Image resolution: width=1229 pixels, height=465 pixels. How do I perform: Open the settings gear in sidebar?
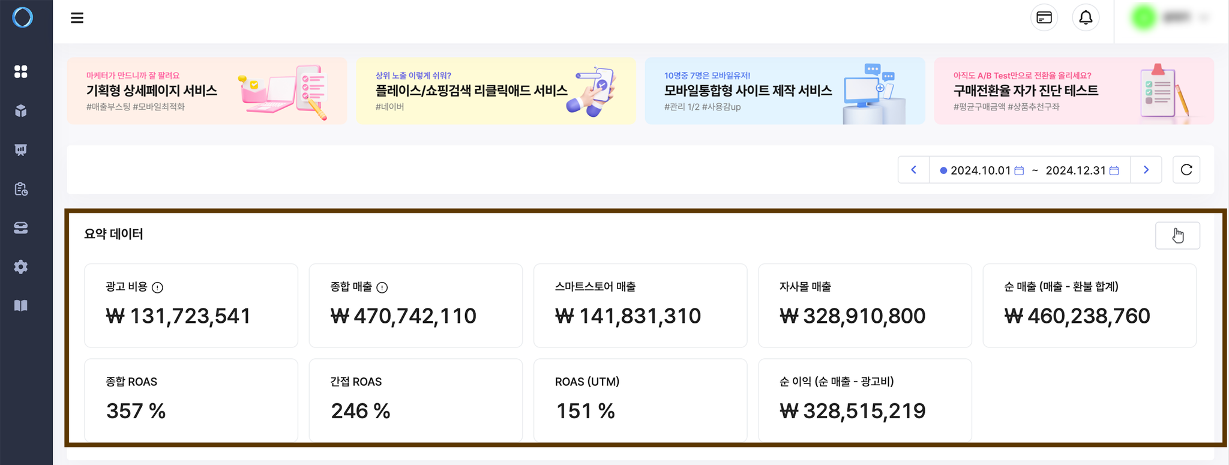pyautogui.click(x=21, y=267)
